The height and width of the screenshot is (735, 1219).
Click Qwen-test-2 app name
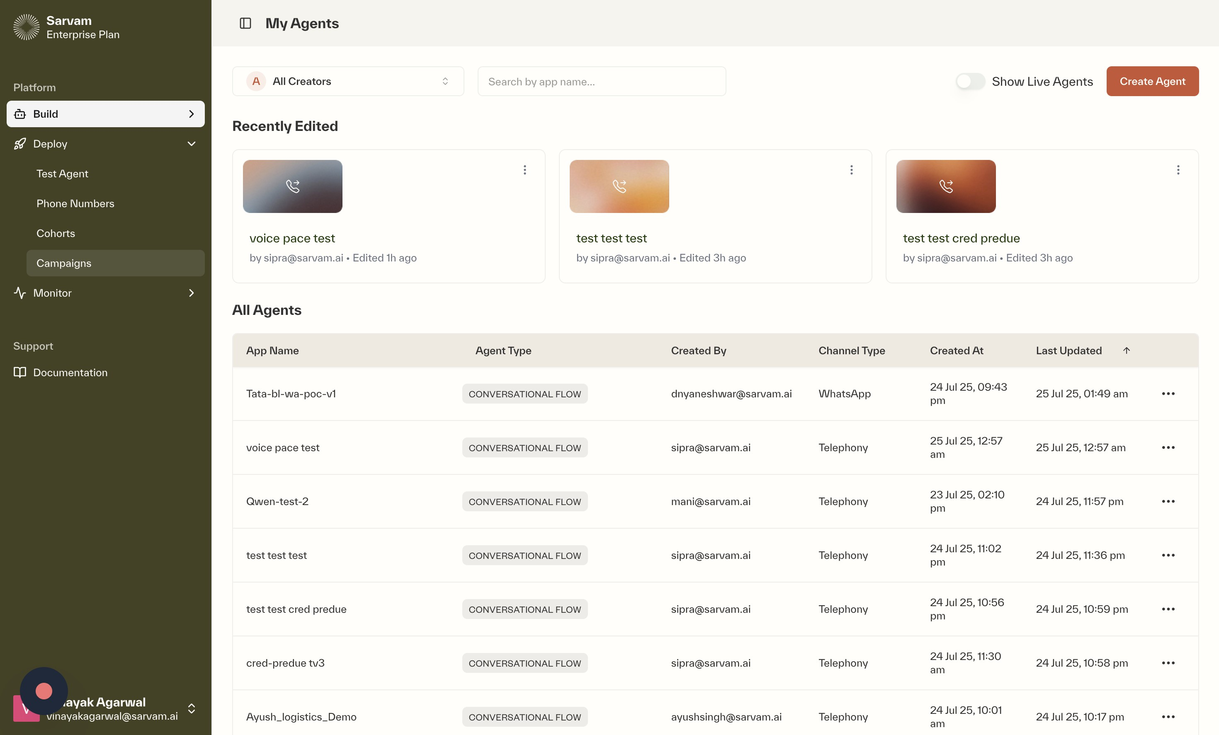click(x=277, y=502)
